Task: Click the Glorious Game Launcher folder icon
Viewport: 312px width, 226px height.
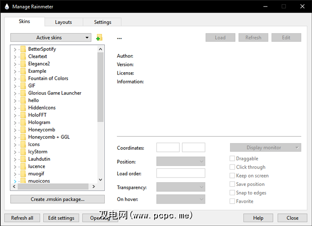Action: click(22, 93)
